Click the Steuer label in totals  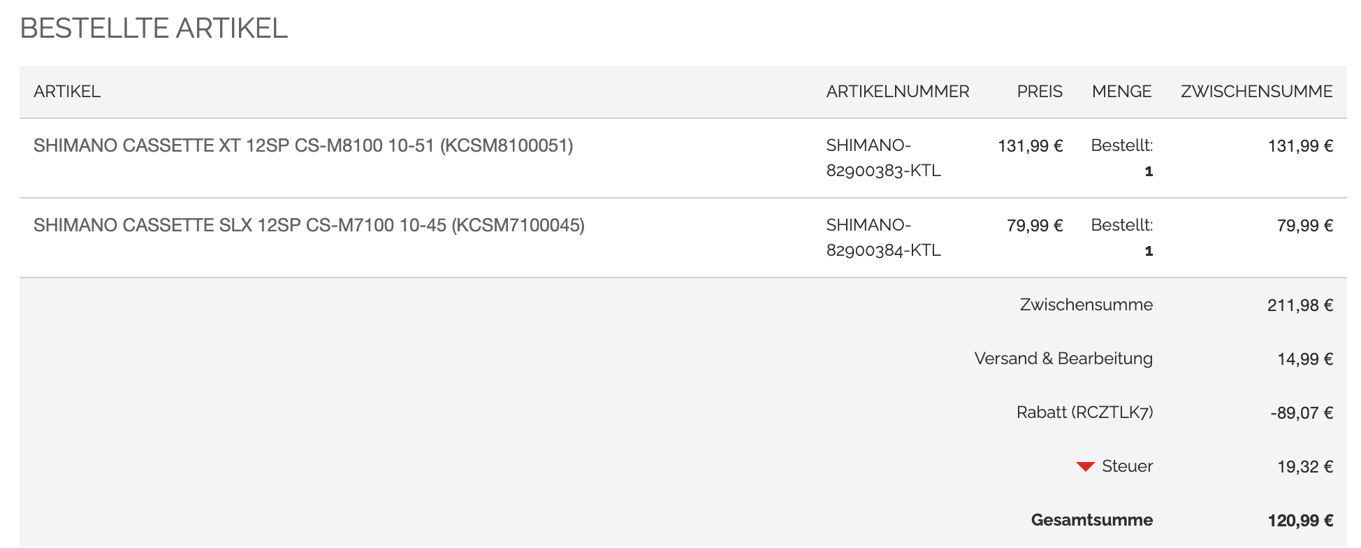(x=1127, y=466)
